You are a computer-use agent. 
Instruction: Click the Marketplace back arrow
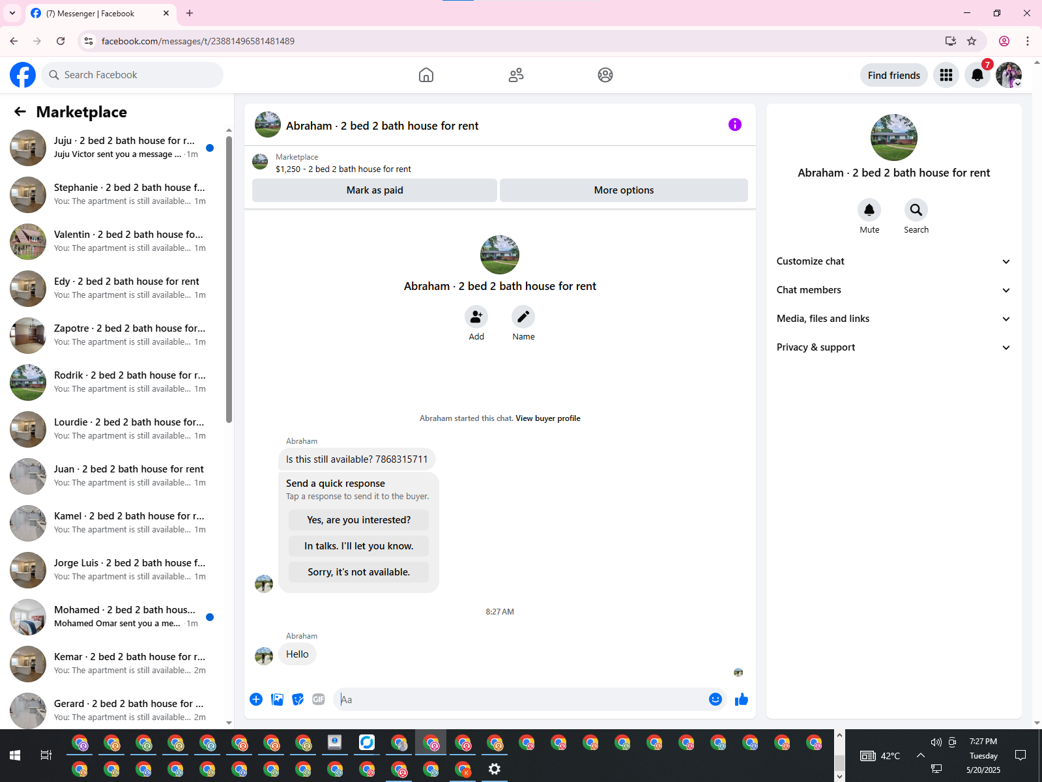[20, 111]
